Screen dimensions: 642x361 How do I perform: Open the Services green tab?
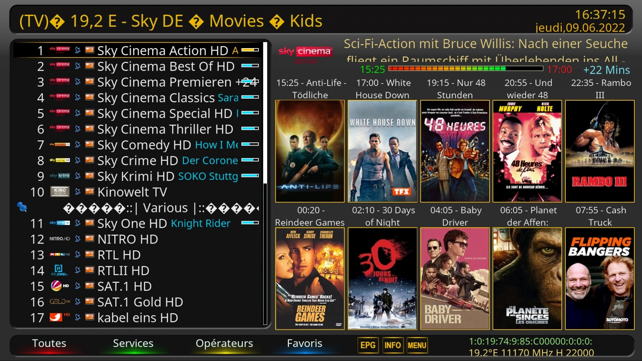[133, 343]
